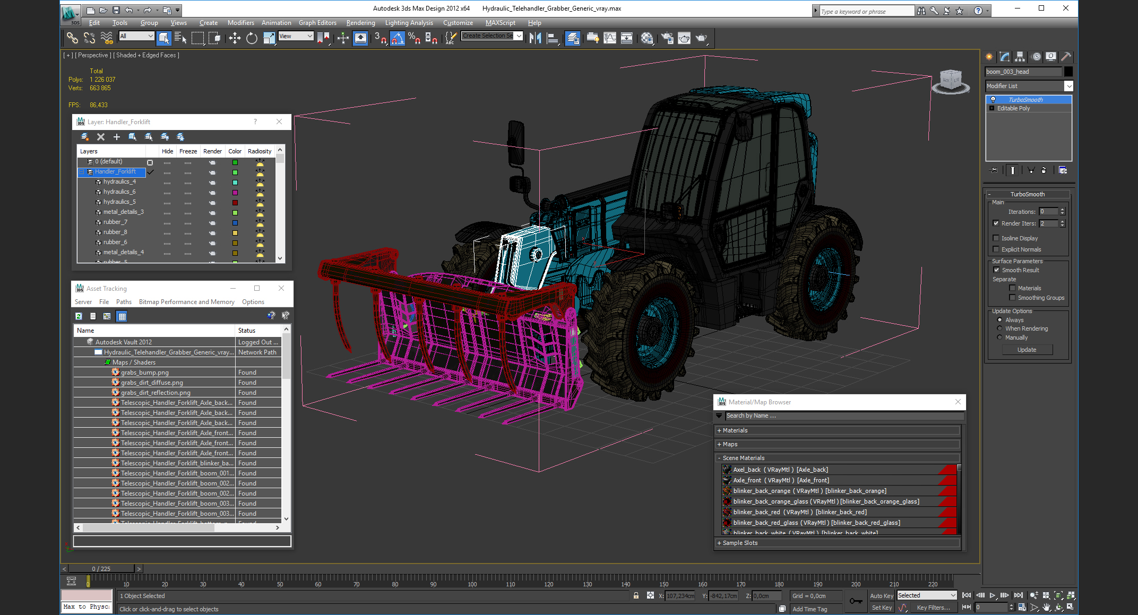The height and width of the screenshot is (615, 1138).
Task: Click Delete layer X icon
Action: coord(101,137)
